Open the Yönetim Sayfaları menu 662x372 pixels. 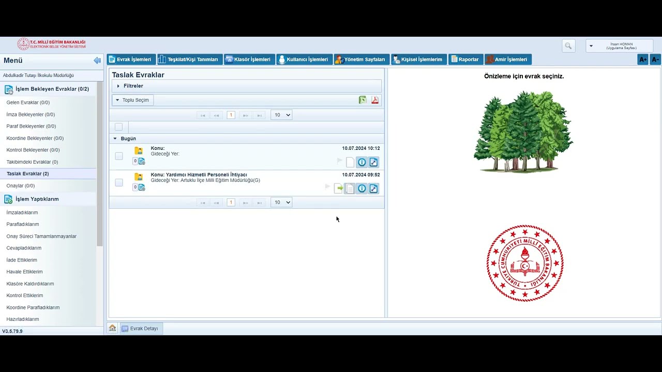[x=362, y=59]
